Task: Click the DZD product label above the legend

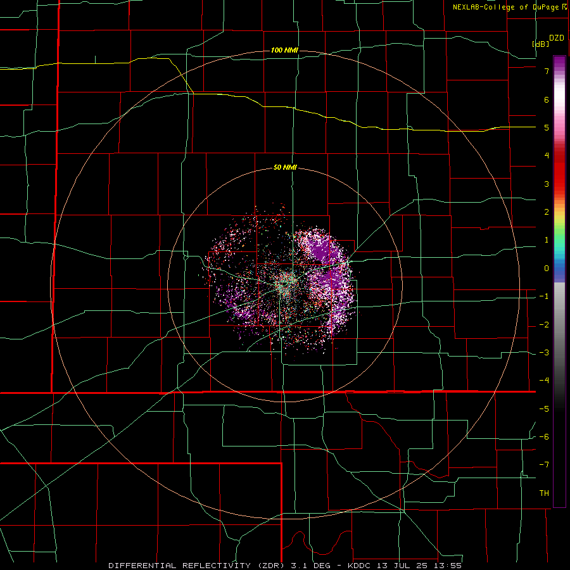Action: (557, 38)
